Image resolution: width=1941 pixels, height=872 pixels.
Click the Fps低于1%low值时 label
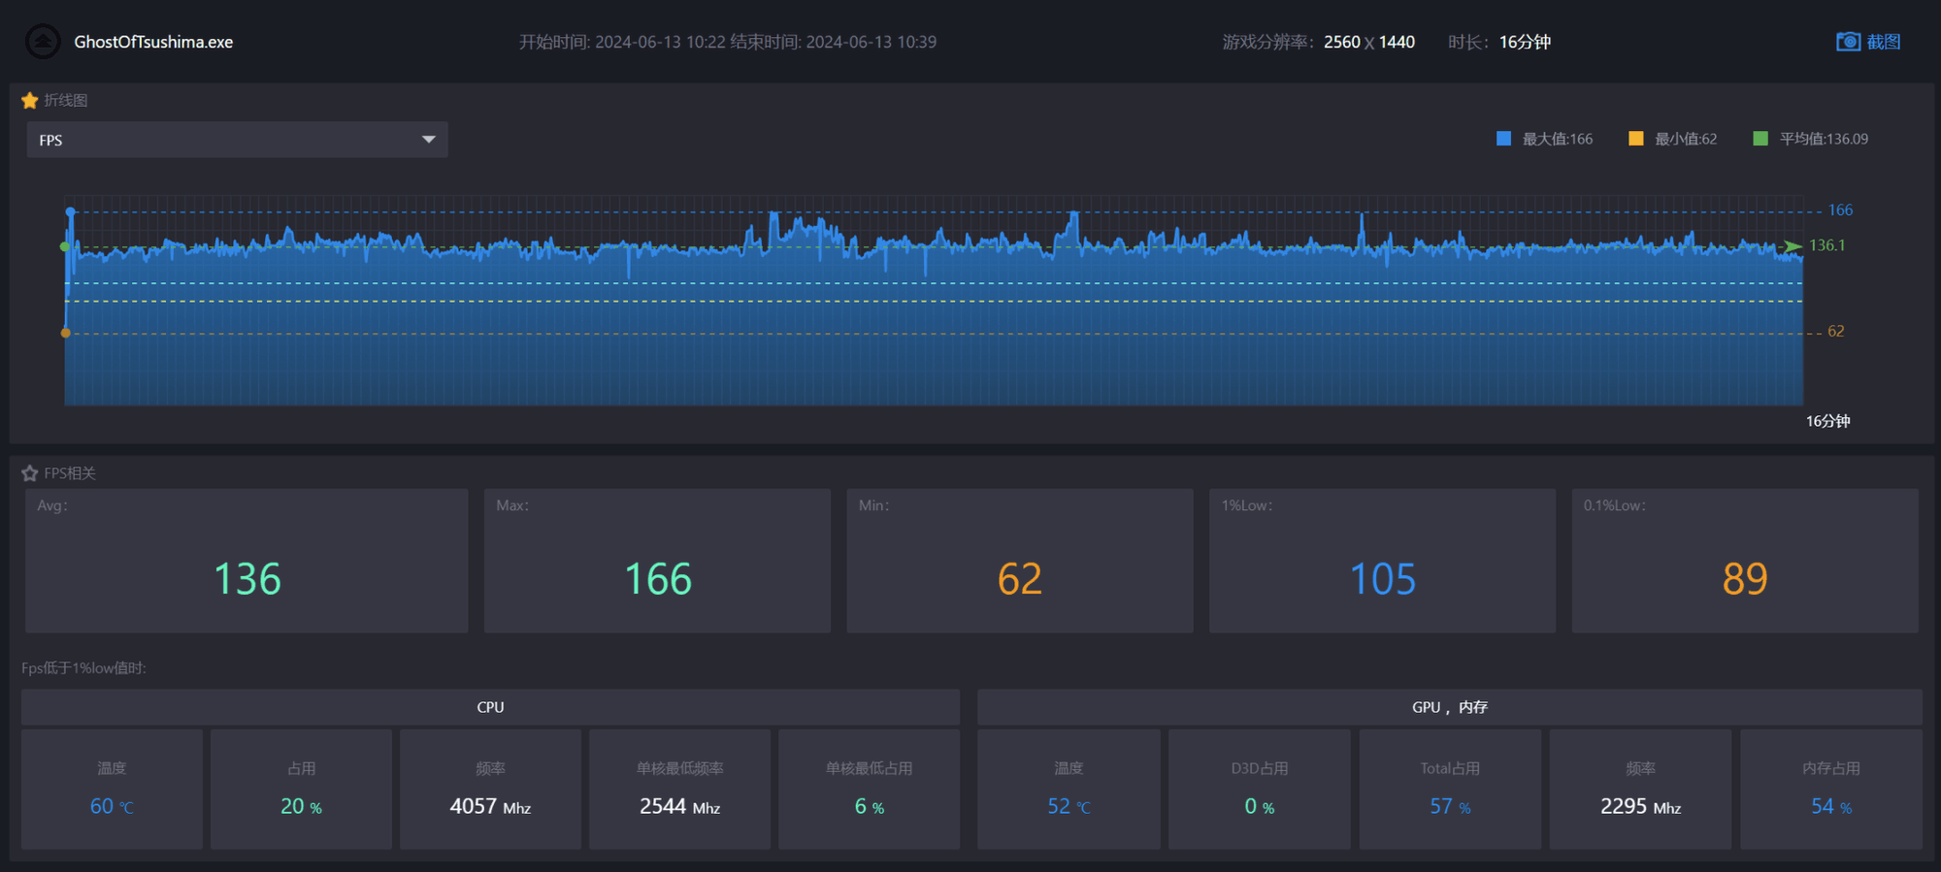pyautogui.click(x=84, y=668)
